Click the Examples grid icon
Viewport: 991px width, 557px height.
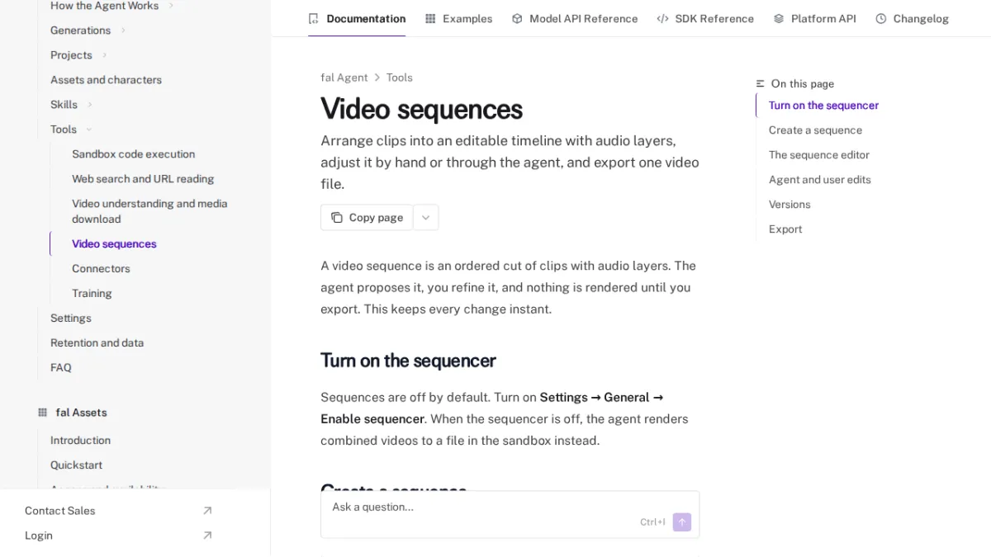pyautogui.click(x=430, y=18)
